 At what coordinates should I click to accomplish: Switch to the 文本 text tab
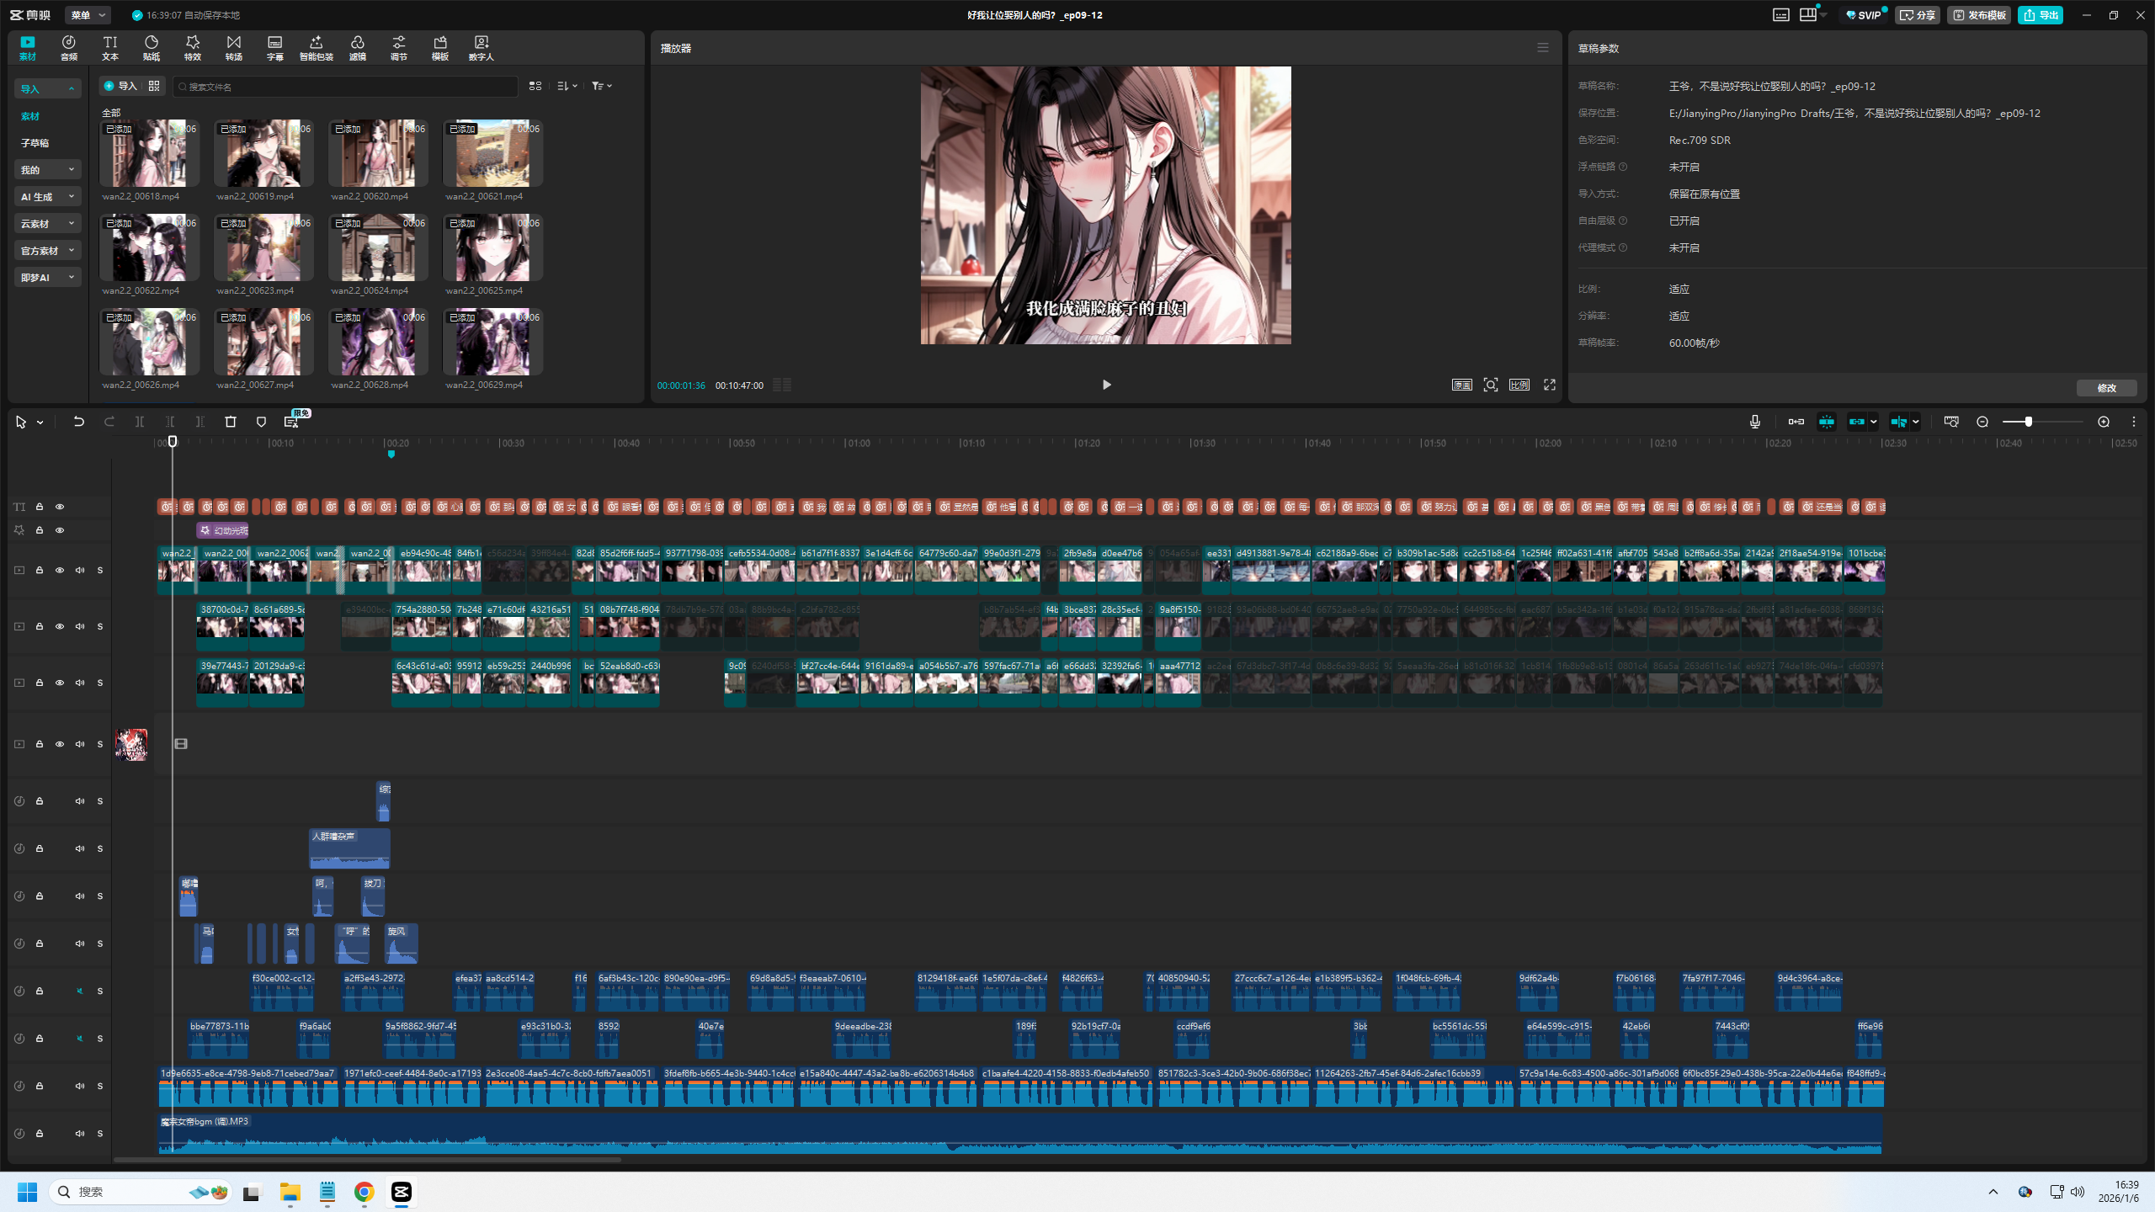point(110,48)
